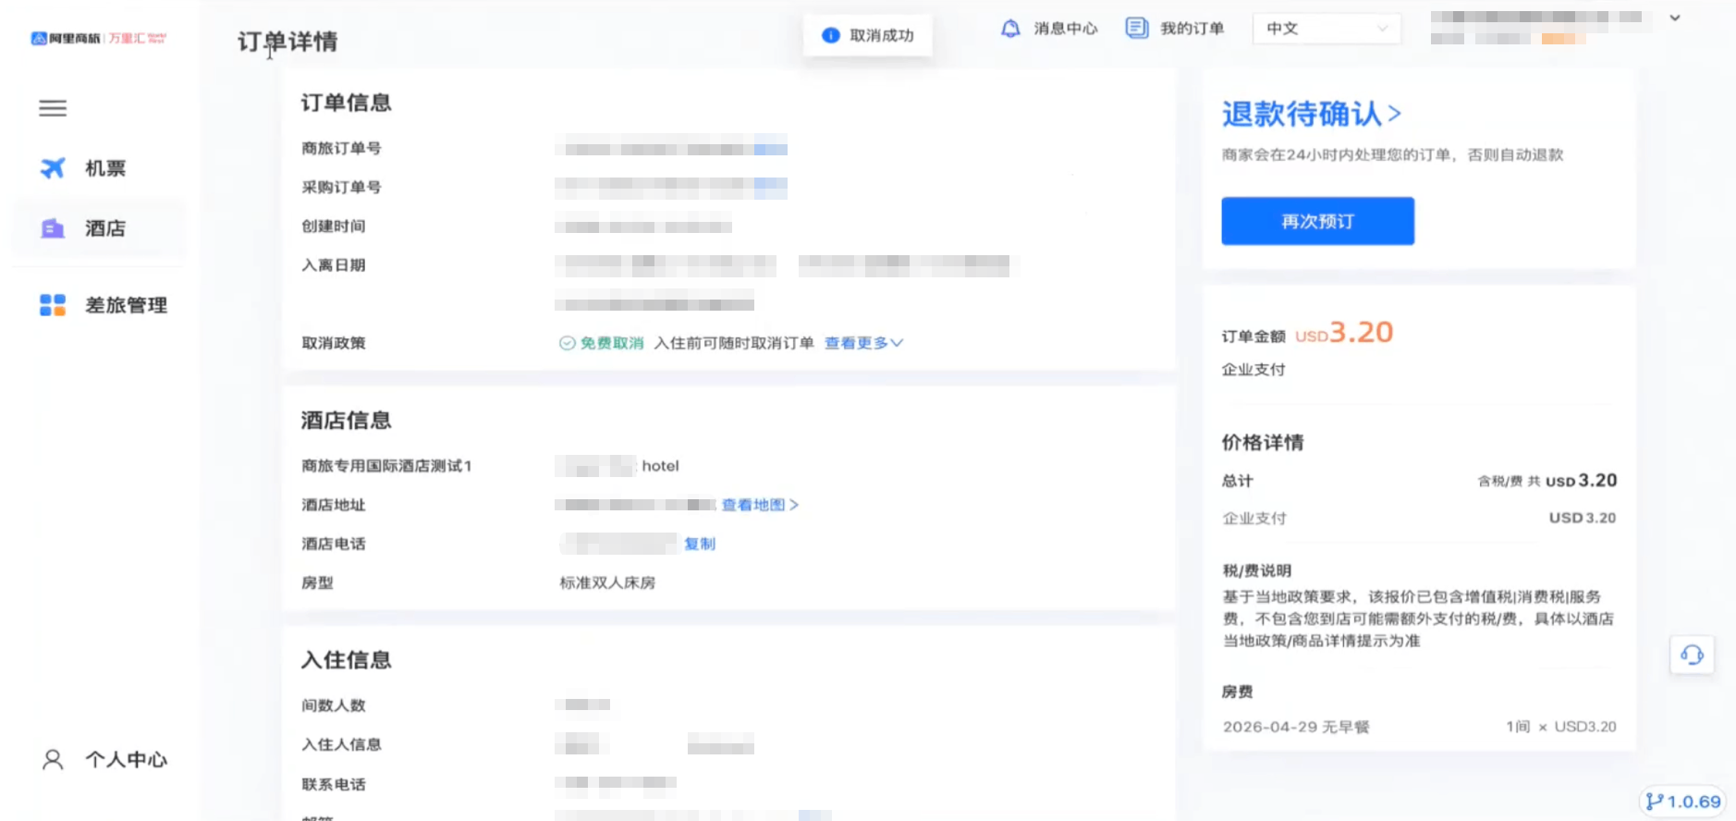Open customer service headset icon
Viewport: 1736px width, 821px height.
pyautogui.click(x=1692, y=656)
